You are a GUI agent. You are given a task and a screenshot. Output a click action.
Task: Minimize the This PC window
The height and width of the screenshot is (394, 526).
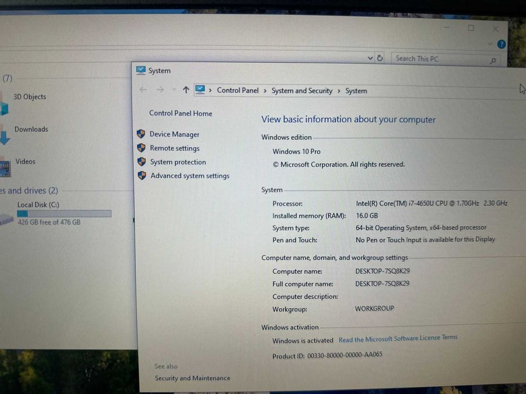pos(447,28)
